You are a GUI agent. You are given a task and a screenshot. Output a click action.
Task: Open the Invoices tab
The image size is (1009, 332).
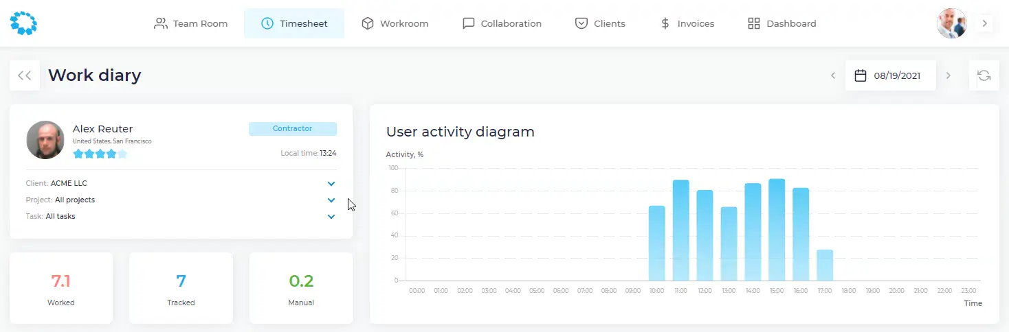pos(687,23)
